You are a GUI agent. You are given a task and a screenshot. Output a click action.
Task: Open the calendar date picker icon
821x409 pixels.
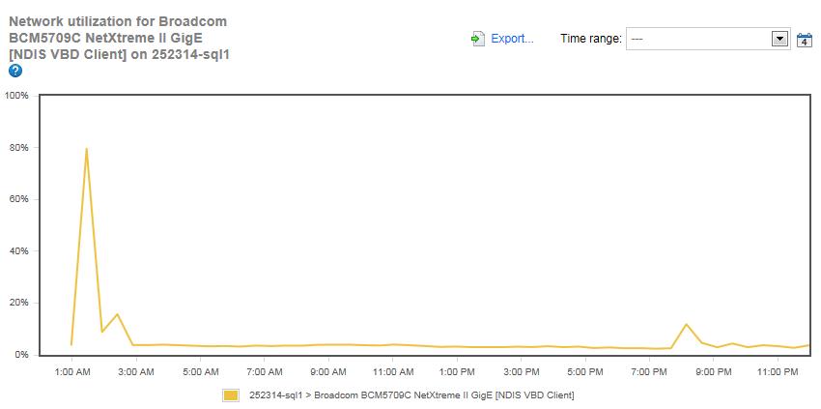pyautogui.click(x=805, y=40)
